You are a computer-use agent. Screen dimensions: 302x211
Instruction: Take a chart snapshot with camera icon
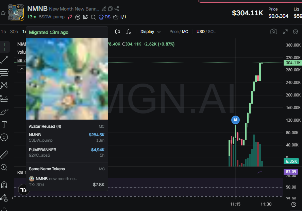(x=274, y=32)
